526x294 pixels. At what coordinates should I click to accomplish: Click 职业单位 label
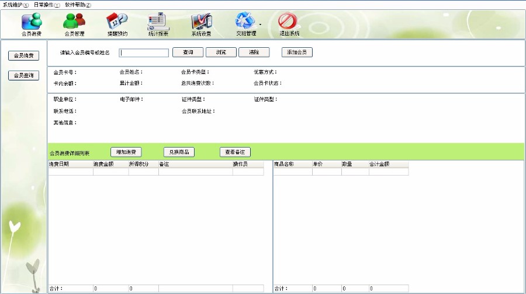(65, 99)
